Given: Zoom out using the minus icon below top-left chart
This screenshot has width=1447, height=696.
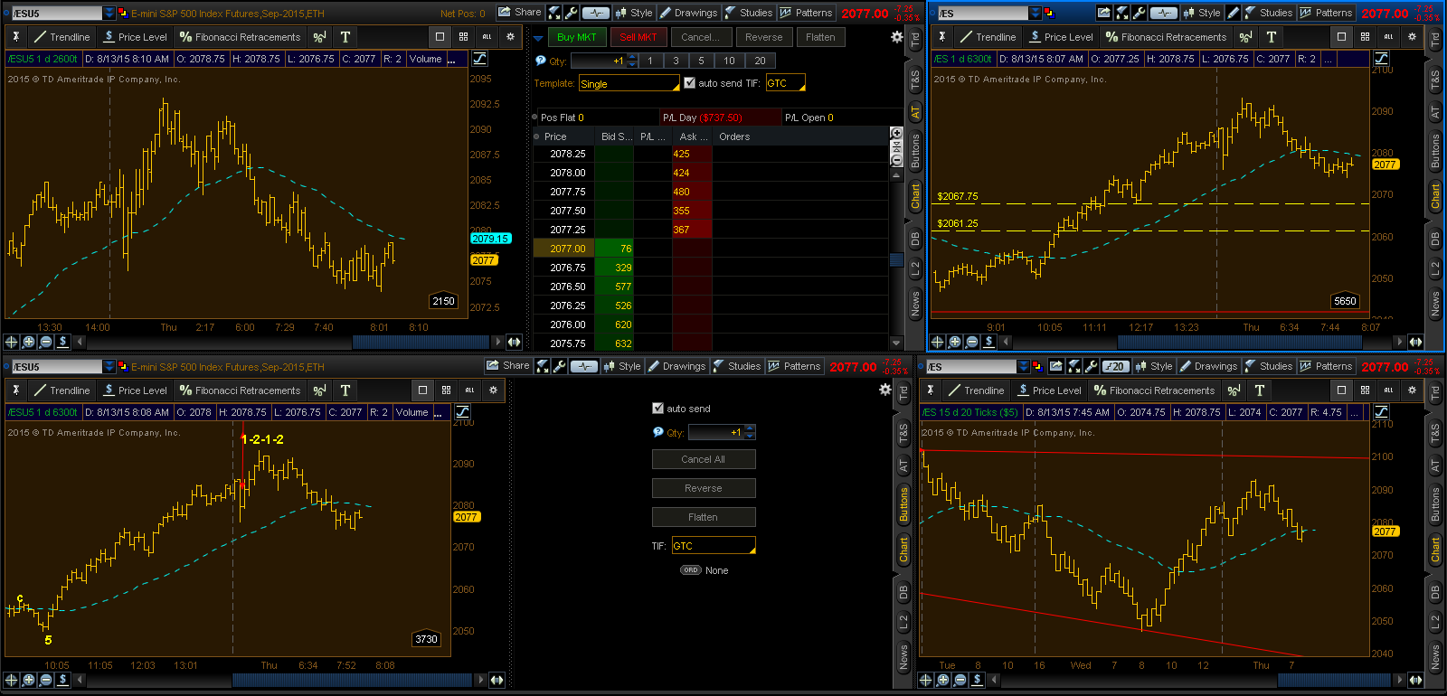Looking at the screenshot, I should pos(45,342).
